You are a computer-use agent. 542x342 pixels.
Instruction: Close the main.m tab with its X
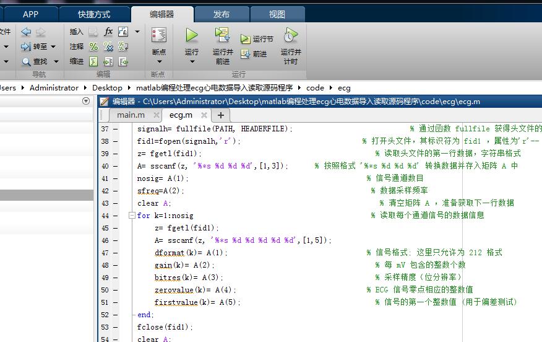[157, 115]
